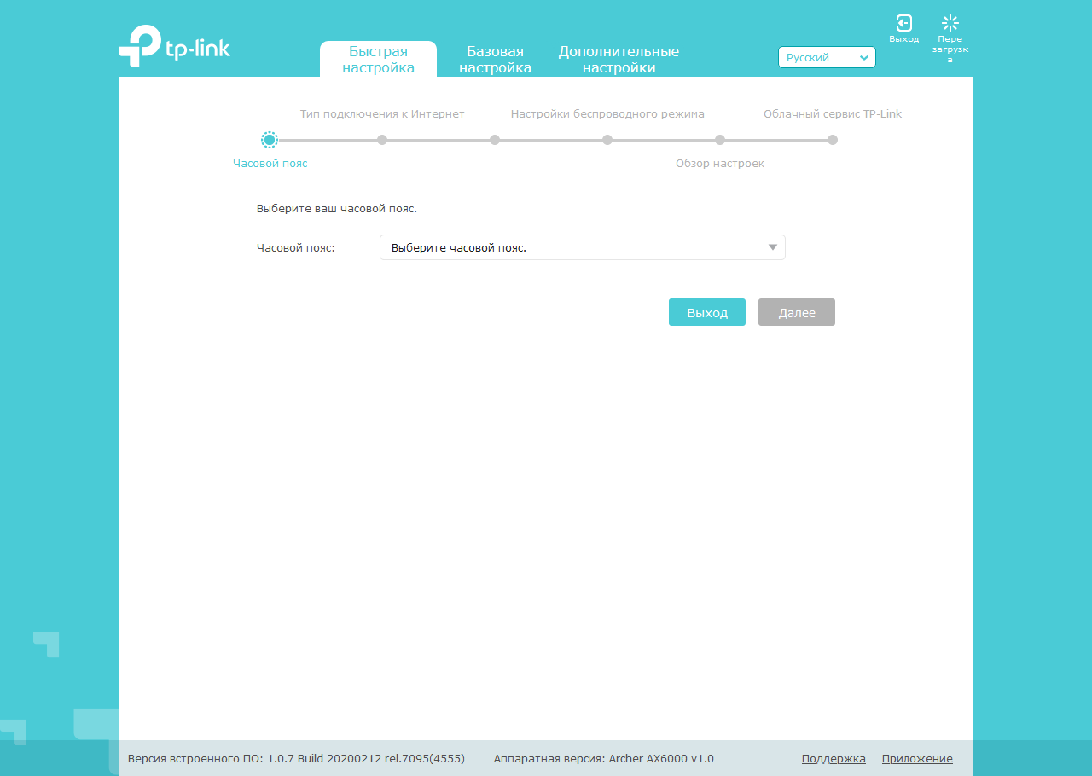Click the Выход logout icon
1092x776 pixels.
coord(903,24)
